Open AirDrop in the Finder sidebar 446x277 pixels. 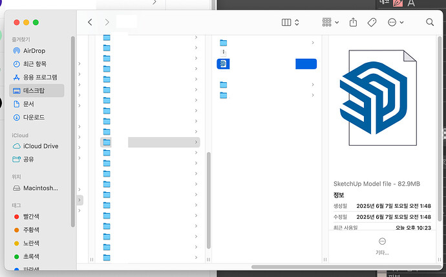29,50
